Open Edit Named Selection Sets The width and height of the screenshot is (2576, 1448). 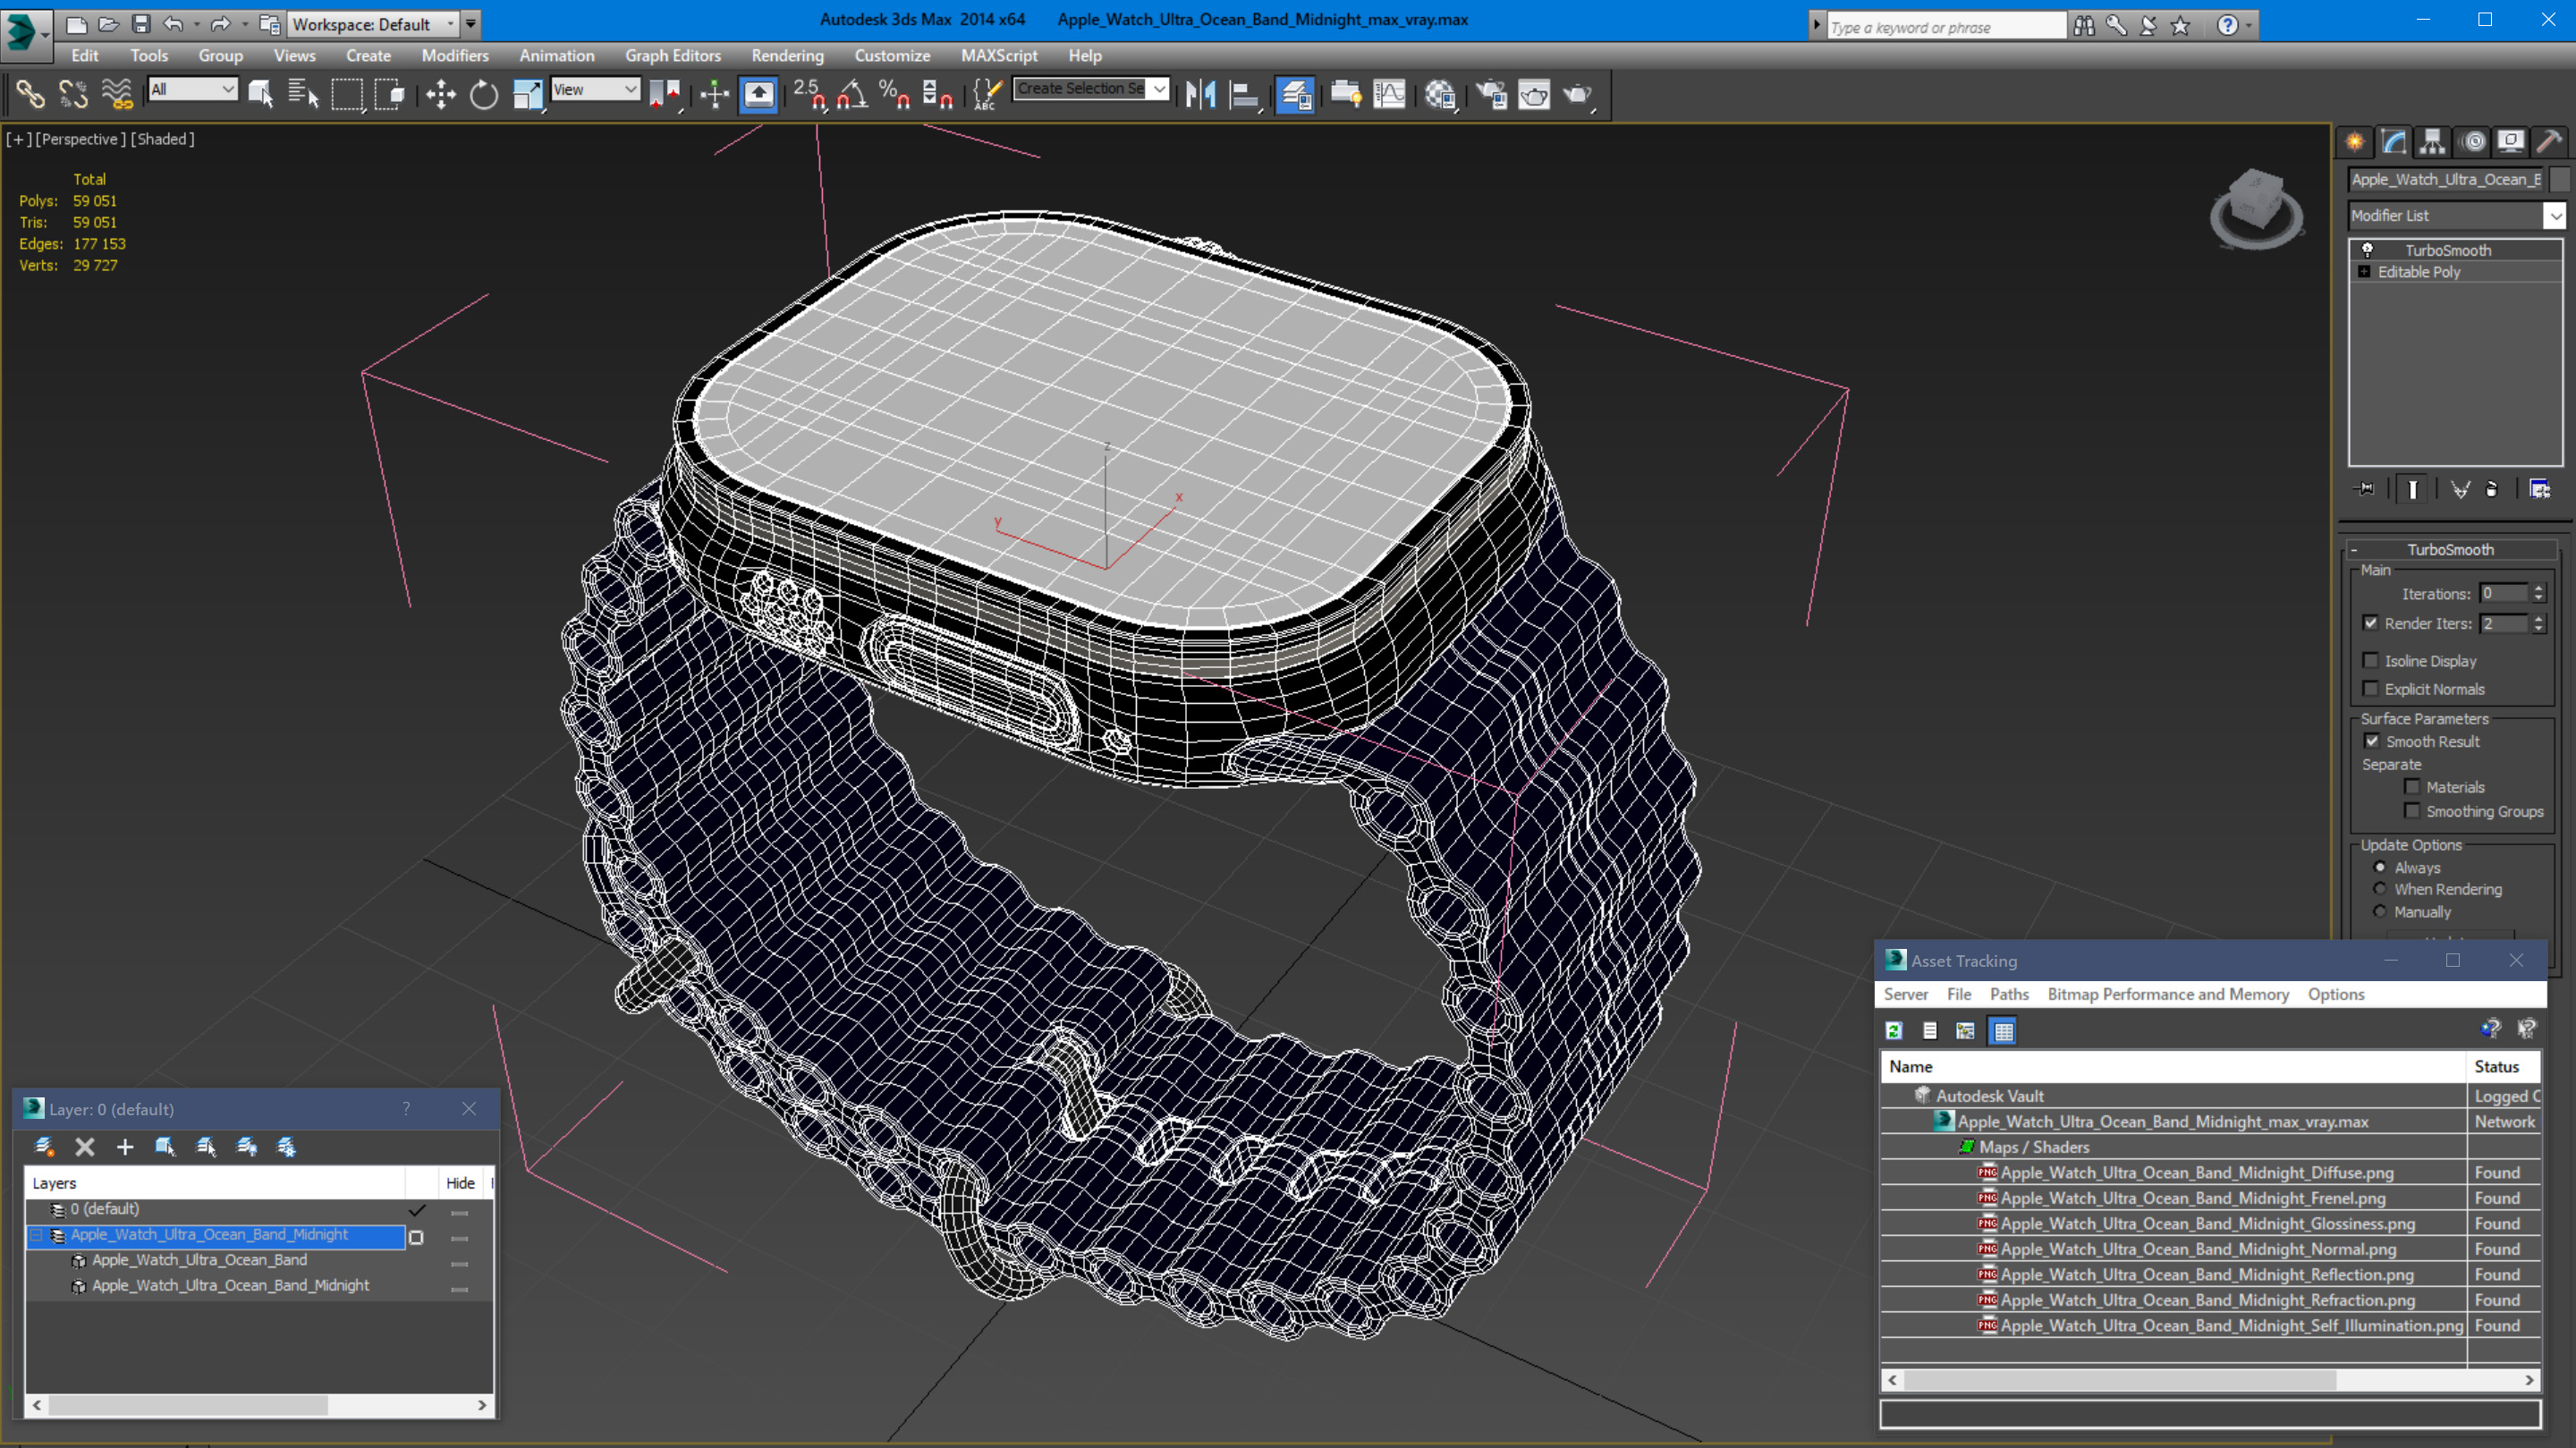987,94
